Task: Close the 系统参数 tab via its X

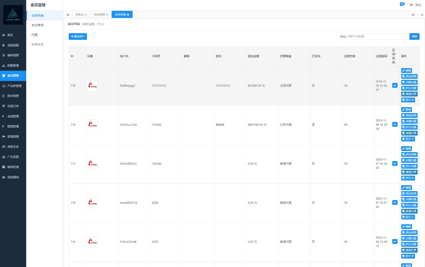Action: pyautogui.click(x=107, y=15)
